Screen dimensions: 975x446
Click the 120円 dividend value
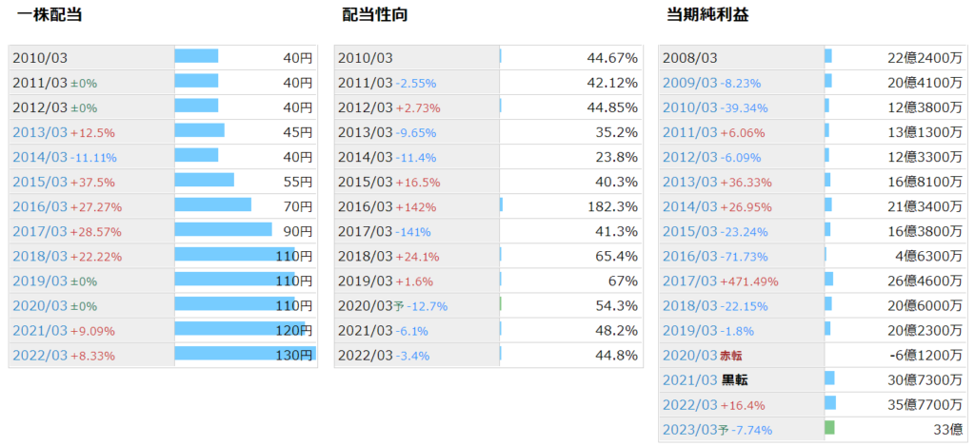294,331
